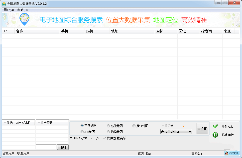
Task: Sort by the 名称 column header
Action: [x=37, y=31]
